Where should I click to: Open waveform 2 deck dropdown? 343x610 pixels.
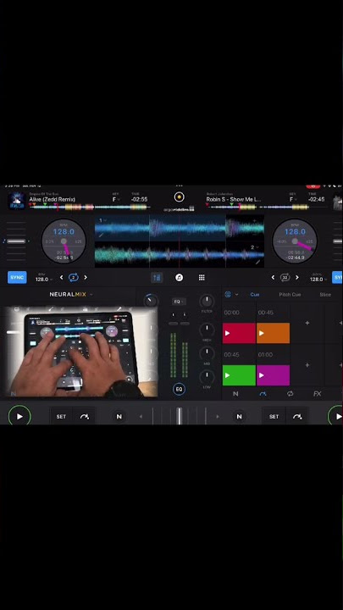point(255,247)
